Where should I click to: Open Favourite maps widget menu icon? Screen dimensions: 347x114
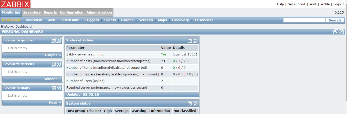53,88
